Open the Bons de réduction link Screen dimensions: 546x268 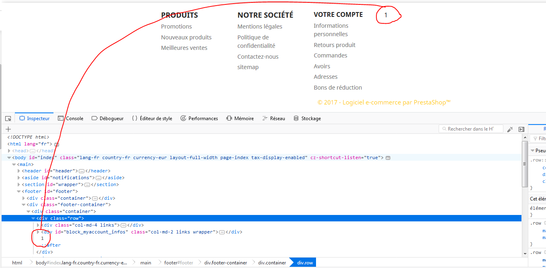coord(338,88)
